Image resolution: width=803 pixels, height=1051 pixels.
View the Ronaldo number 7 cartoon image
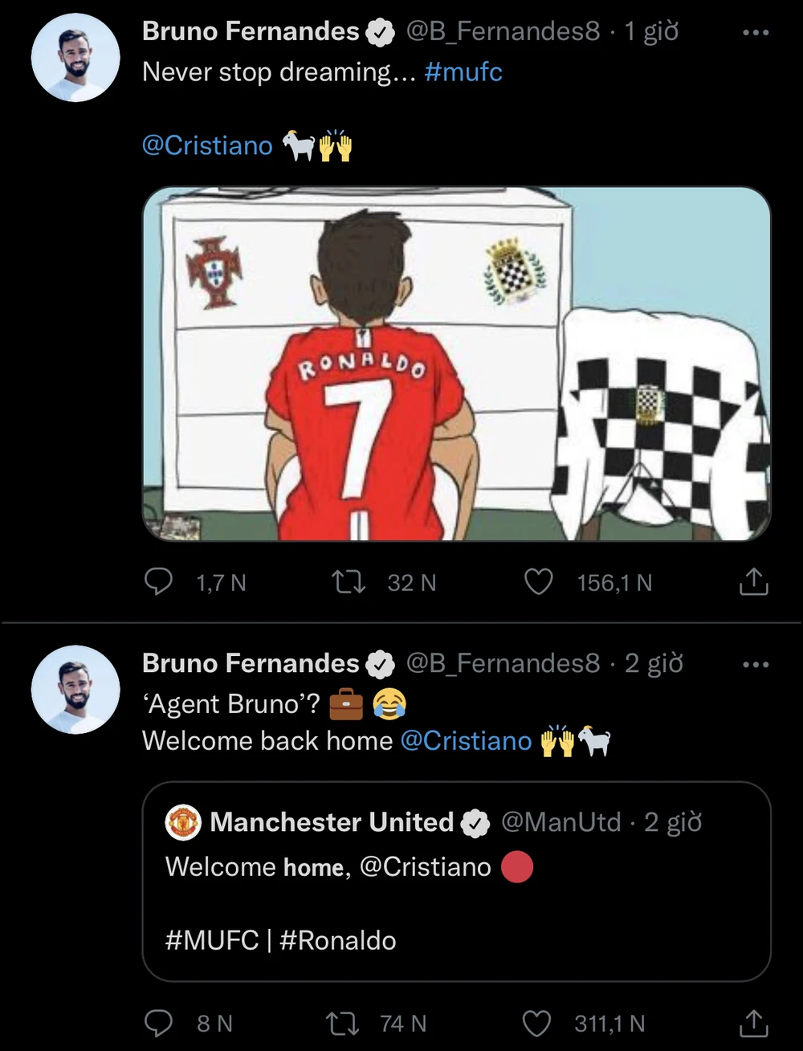click(x=456, y=364)
